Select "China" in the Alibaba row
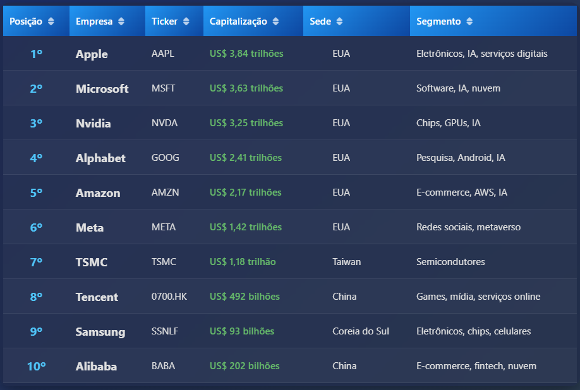The image size is (580, 390). 344,366
